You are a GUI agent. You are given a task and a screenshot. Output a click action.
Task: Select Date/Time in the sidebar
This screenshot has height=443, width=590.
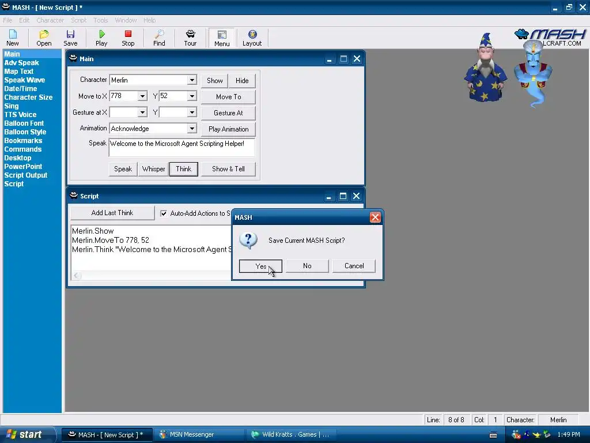(20, 89)
